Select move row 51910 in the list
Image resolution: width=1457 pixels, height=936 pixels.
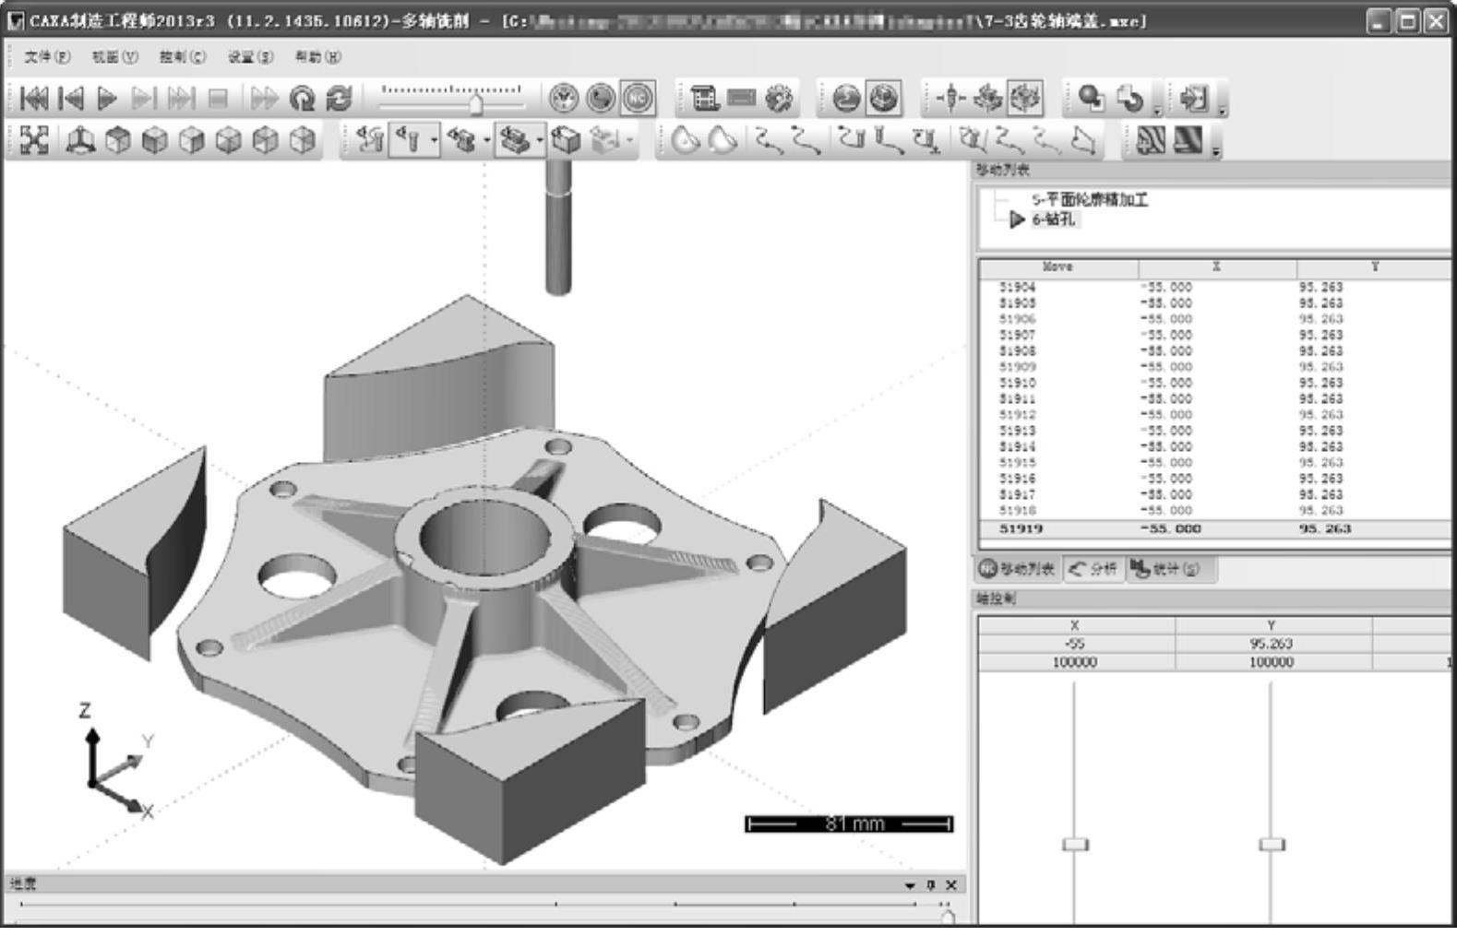[x=1017, y=383]
